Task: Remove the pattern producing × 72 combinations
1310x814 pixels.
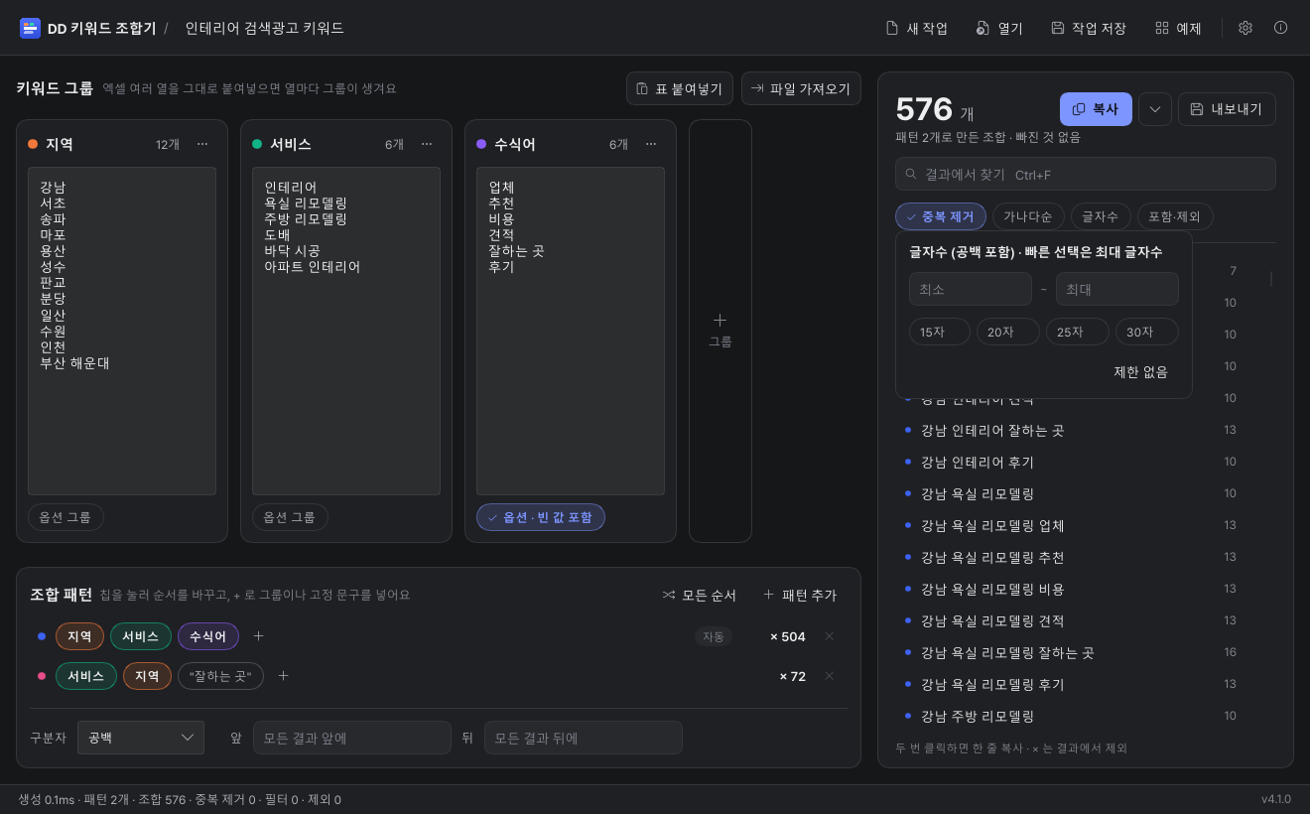Action: [x=830, y=676]
